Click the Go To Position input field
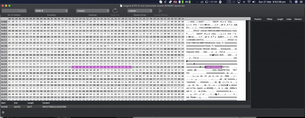The width and height of the screenshot is (305, 118). pos(14,11)
